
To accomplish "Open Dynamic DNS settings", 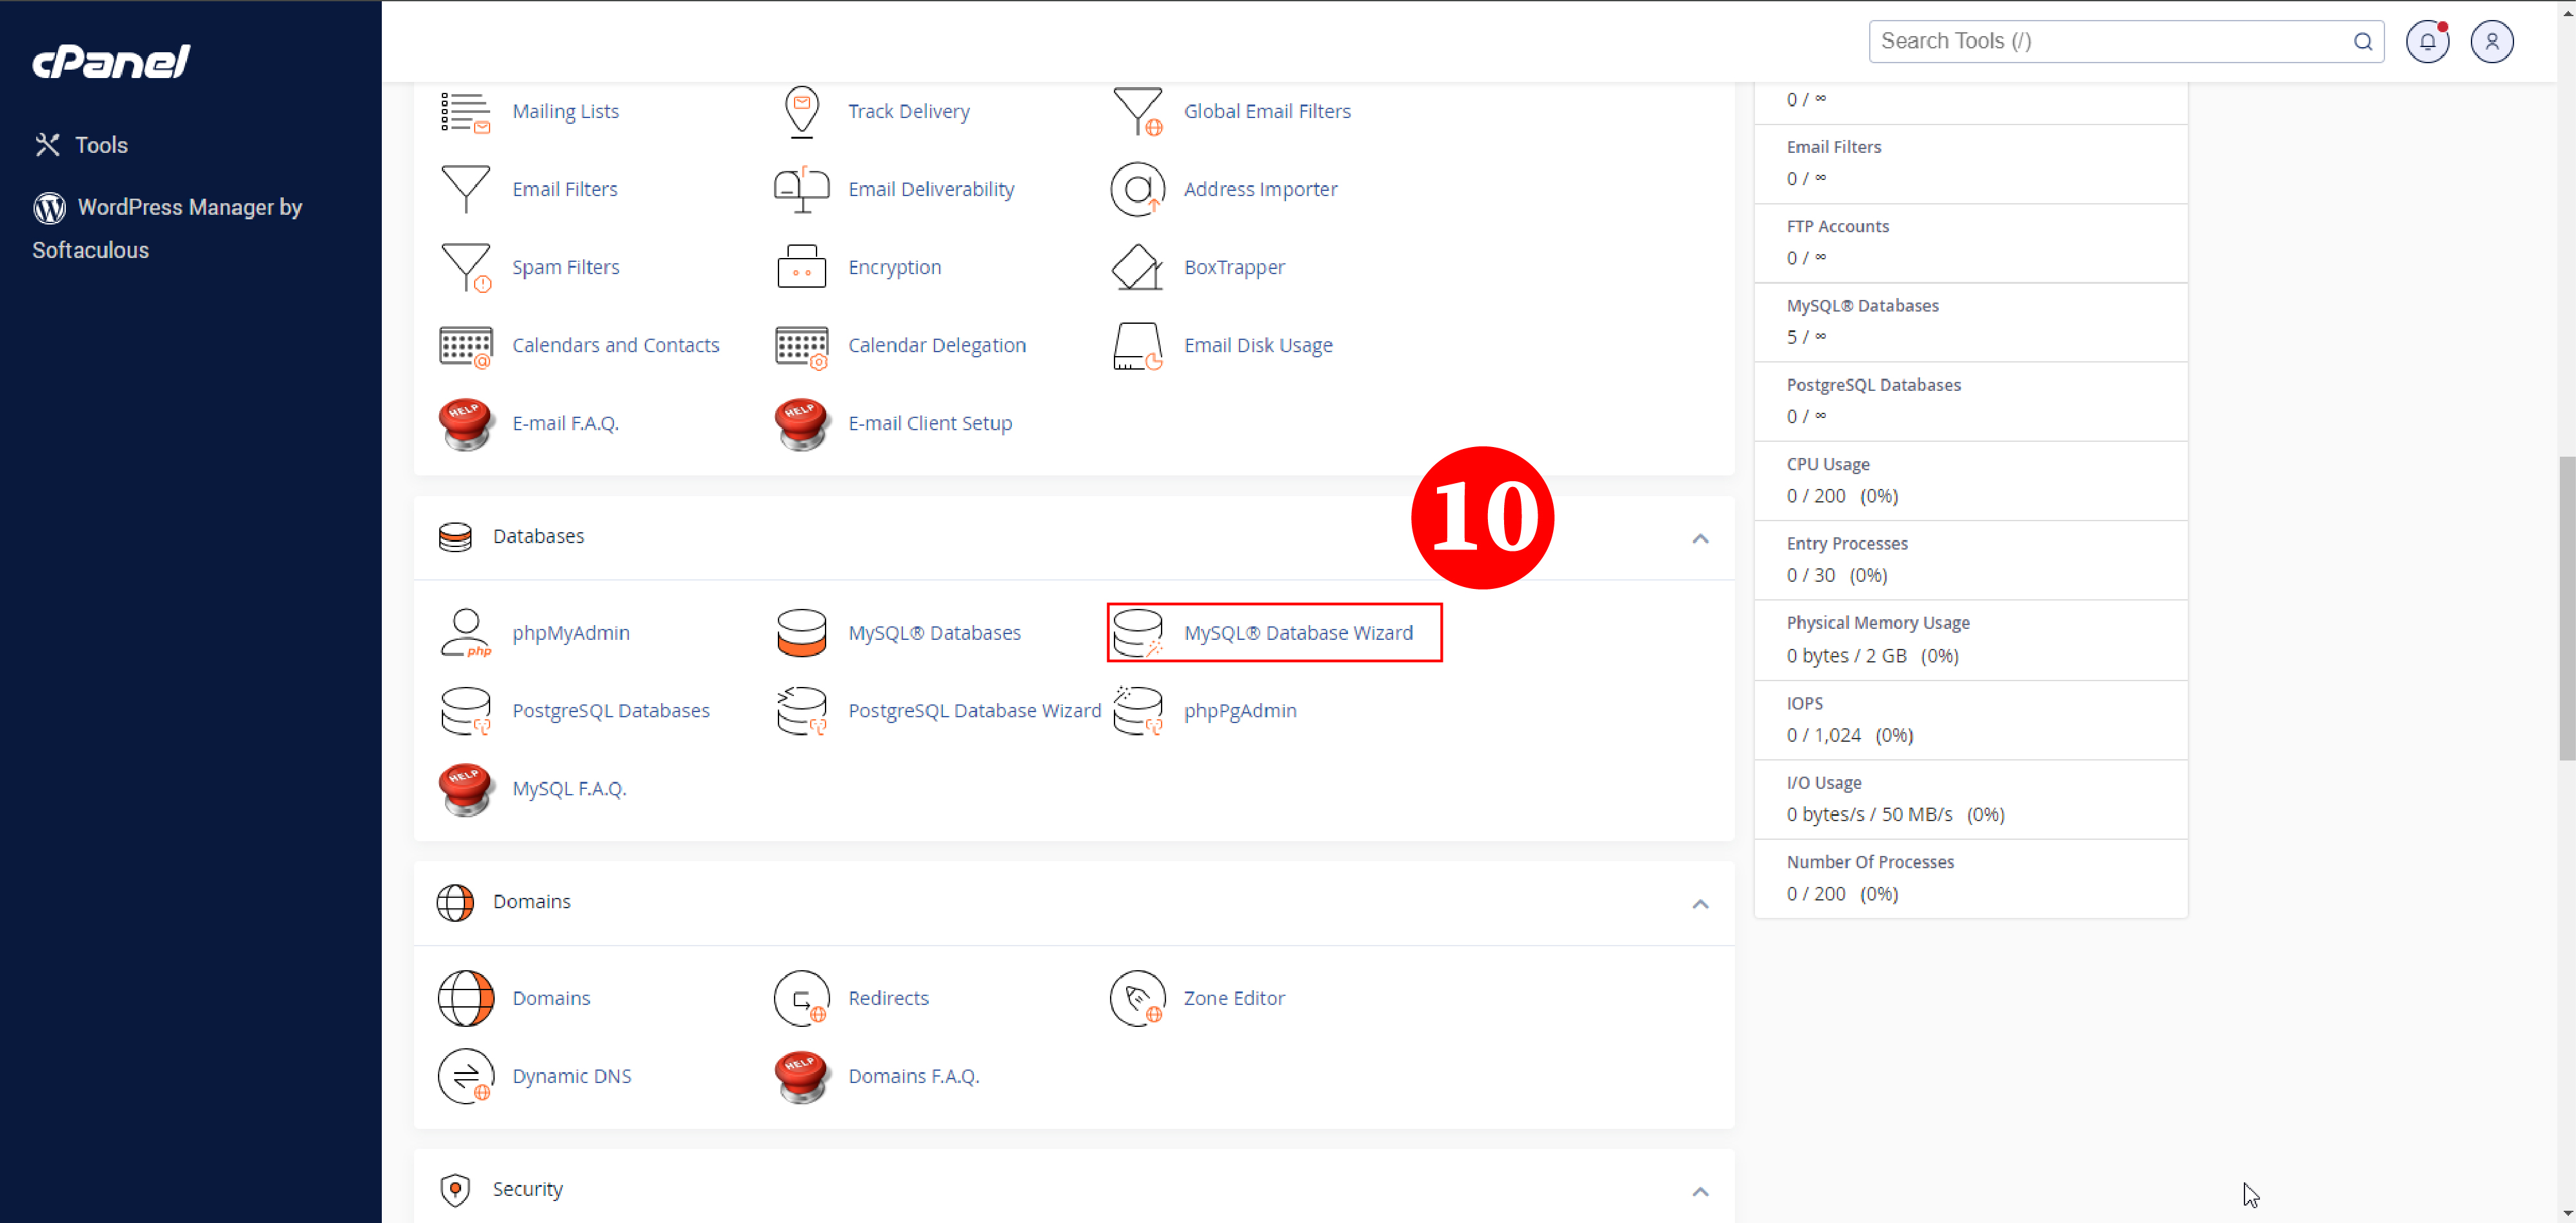I will tap(571, 1075).
